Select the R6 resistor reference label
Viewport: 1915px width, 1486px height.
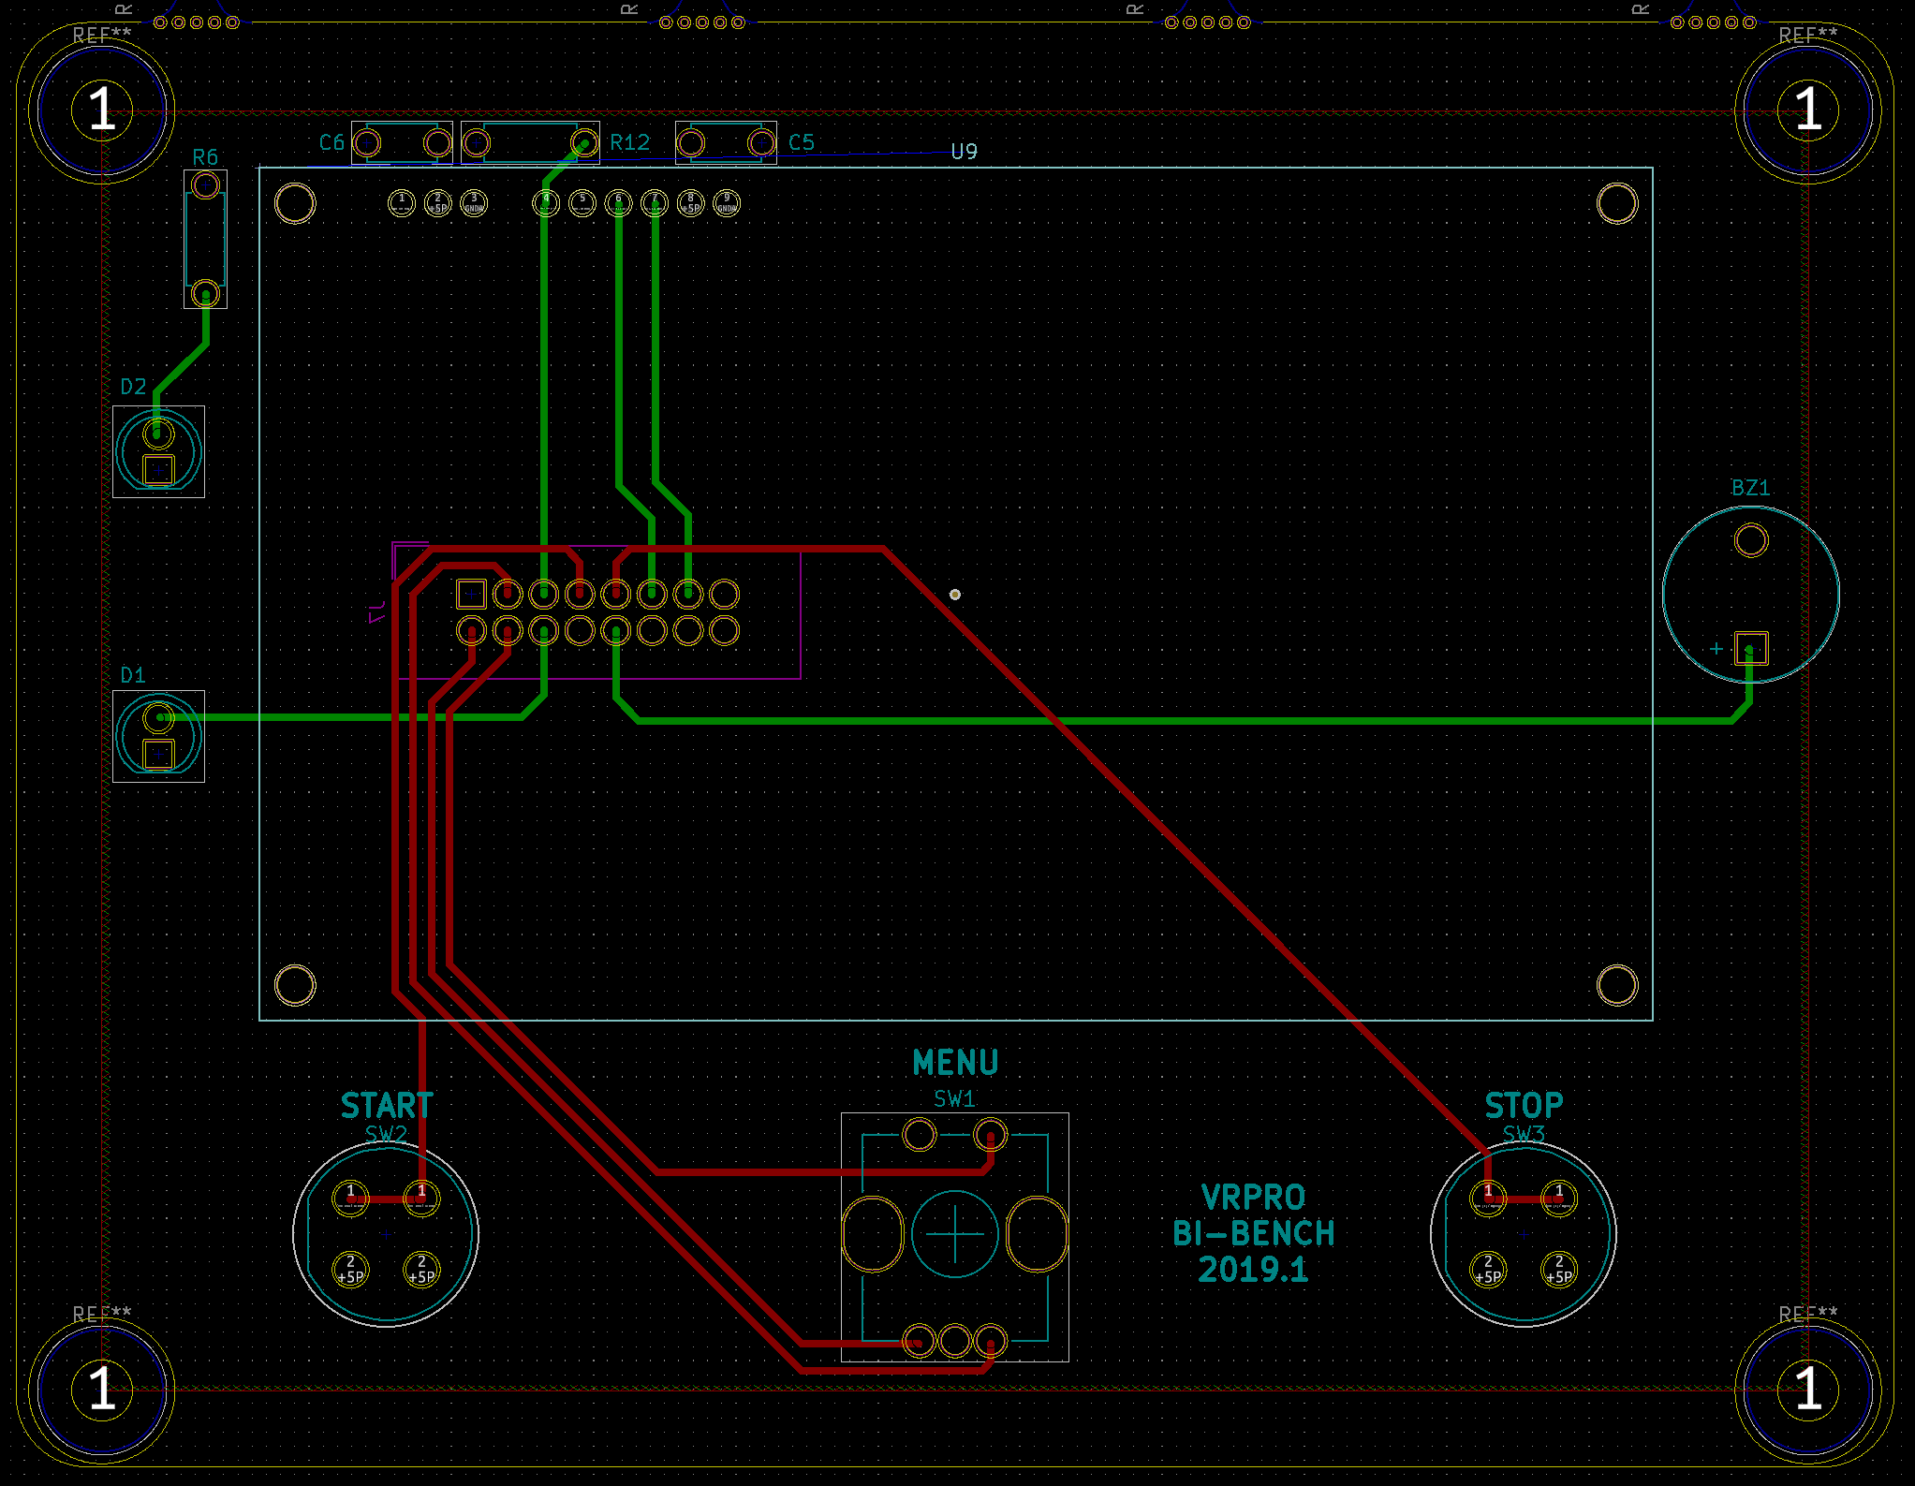(x=205, y=157)
